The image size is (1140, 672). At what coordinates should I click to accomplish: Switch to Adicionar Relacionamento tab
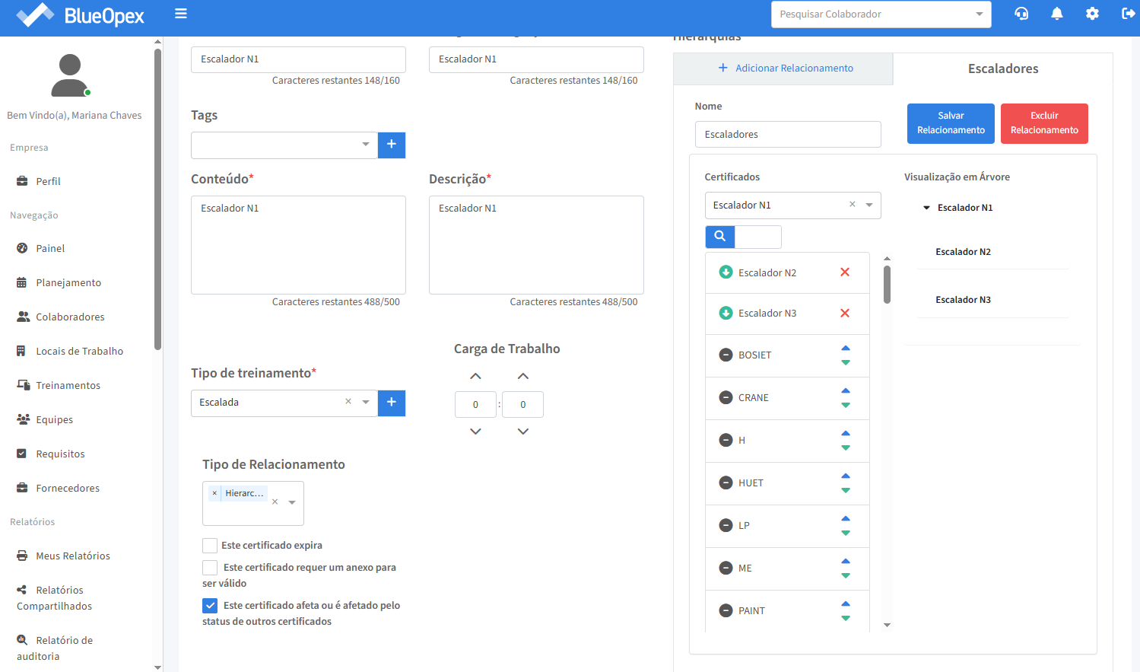pos(783,68)
